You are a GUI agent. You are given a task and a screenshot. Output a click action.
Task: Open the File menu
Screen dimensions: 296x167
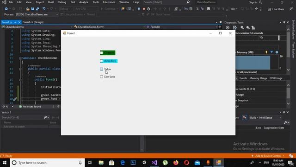pyautogui.click(x=11, y=2)
